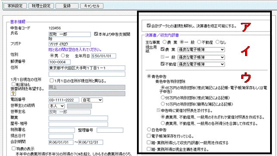Click the 職業 occupation field
This screenshot has width=277, height=156.
point(78,118)
